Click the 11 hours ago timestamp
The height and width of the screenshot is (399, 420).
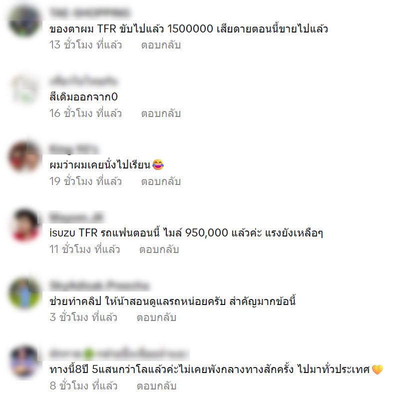pos(84,249)
